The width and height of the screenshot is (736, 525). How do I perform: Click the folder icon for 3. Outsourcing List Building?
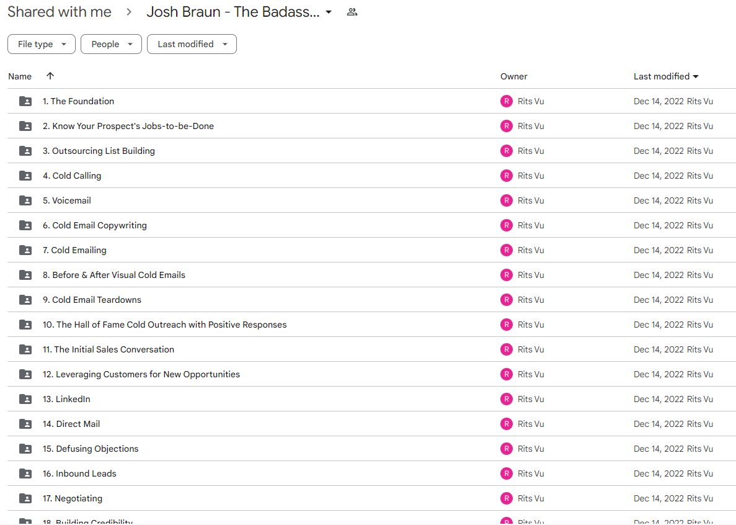tap(25, 151)
